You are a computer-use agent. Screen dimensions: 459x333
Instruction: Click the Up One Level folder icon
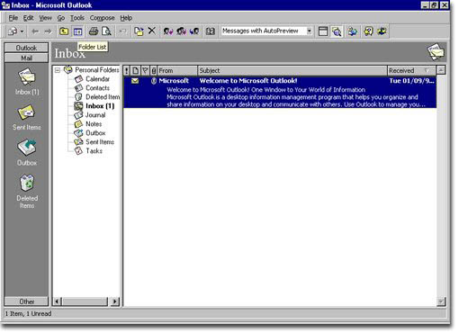[x=64, y=31]
